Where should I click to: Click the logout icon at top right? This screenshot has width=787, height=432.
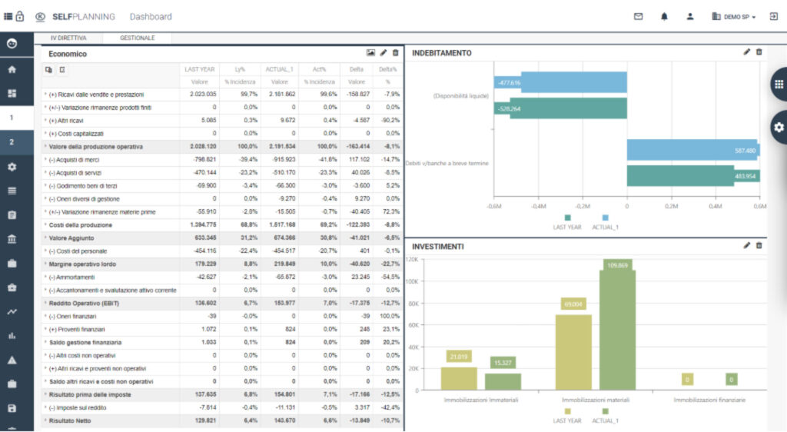(773, 16)
